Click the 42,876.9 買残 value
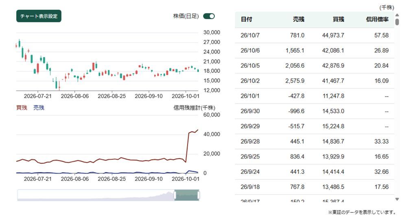 tap(333, 66)
